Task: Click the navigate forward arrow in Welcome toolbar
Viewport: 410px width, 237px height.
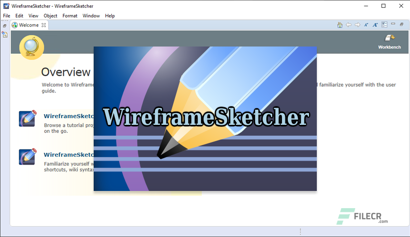Action: pos(357,25)
